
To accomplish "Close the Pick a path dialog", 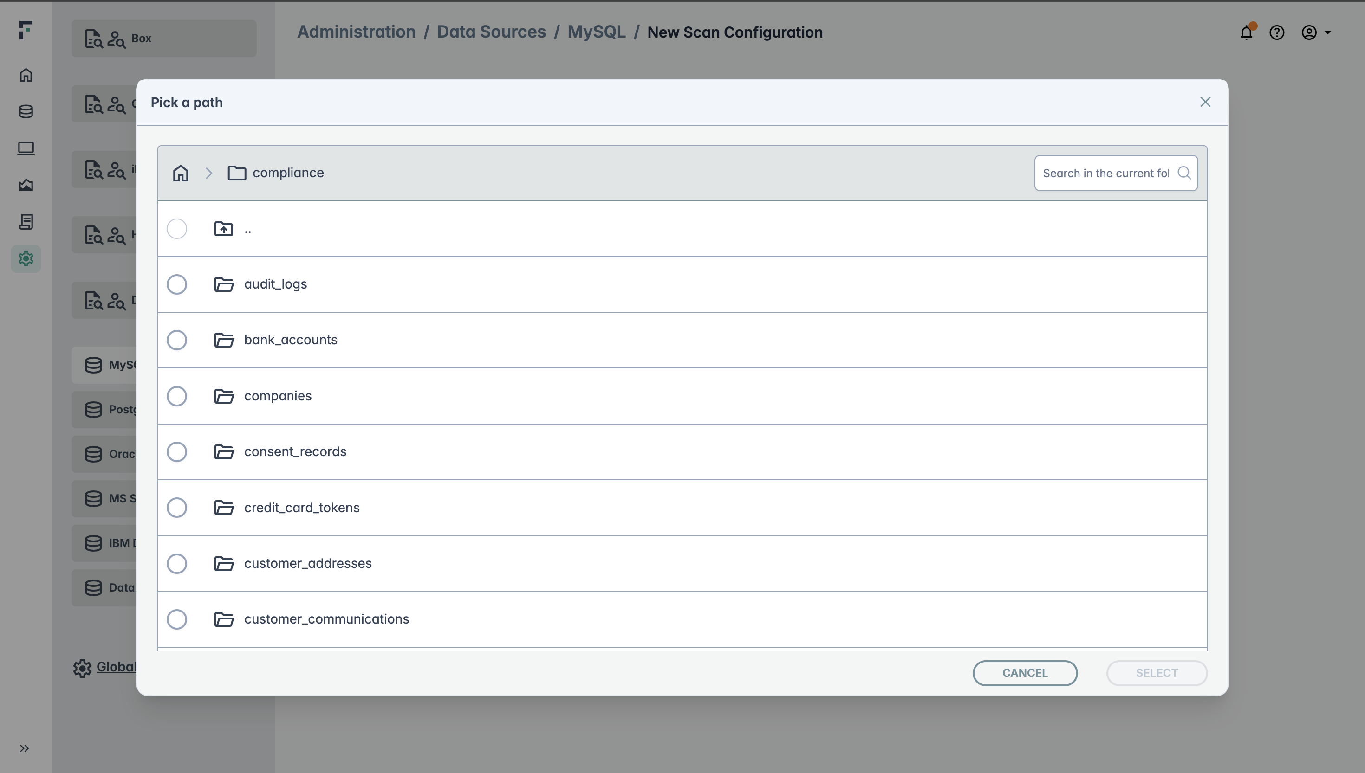I will pyautogui.click(x=1205, y=102).
